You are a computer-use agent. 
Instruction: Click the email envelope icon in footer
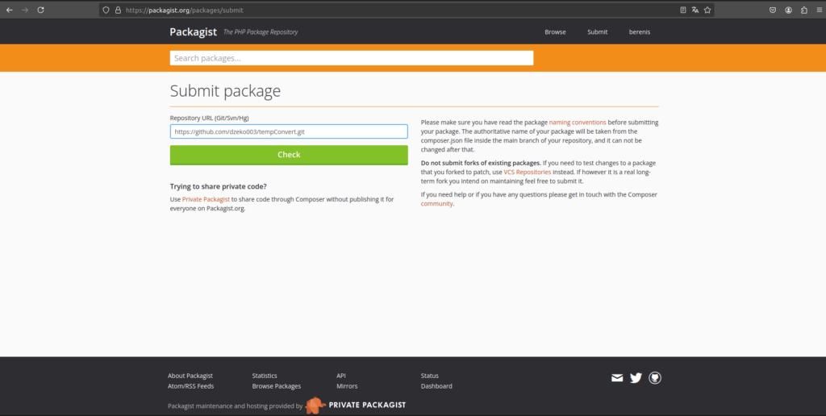[x=617, y=378]
